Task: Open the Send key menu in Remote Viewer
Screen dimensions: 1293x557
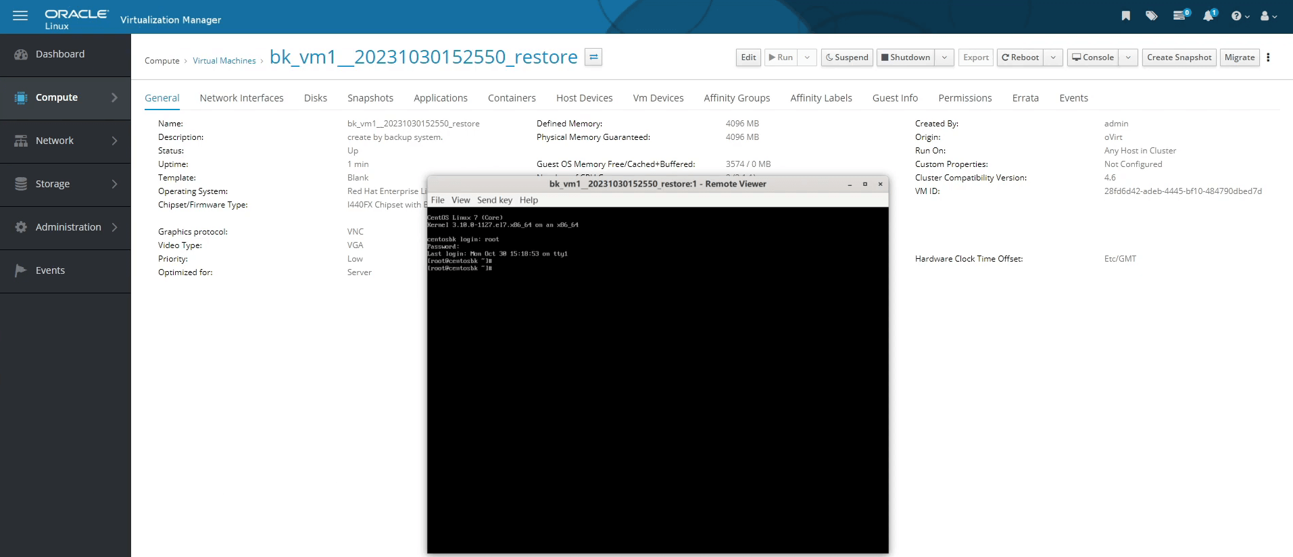Action: tap(495, 200)
